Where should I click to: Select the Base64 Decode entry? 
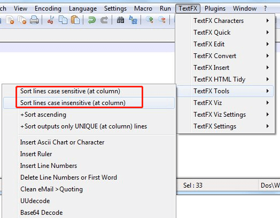pos(89,213)
